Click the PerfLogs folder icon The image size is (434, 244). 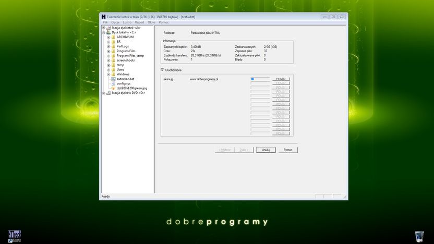click(113, 46)
